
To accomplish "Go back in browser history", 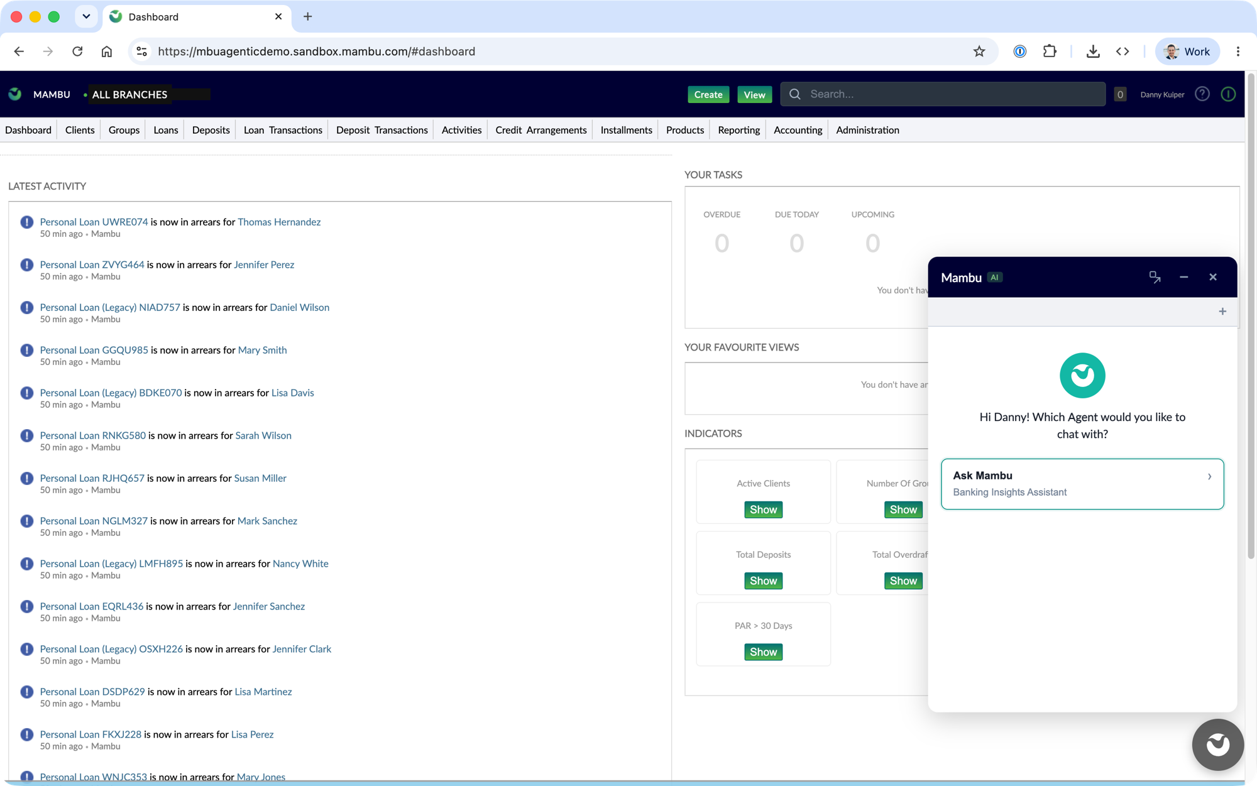I will (19, 52).
